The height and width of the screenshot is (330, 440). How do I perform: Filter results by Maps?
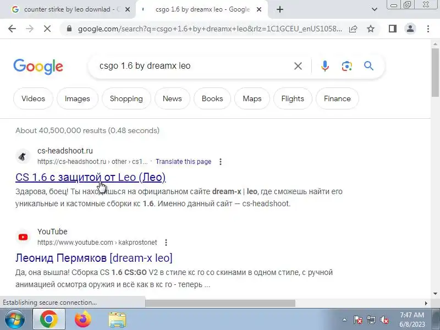pos(252,98)
